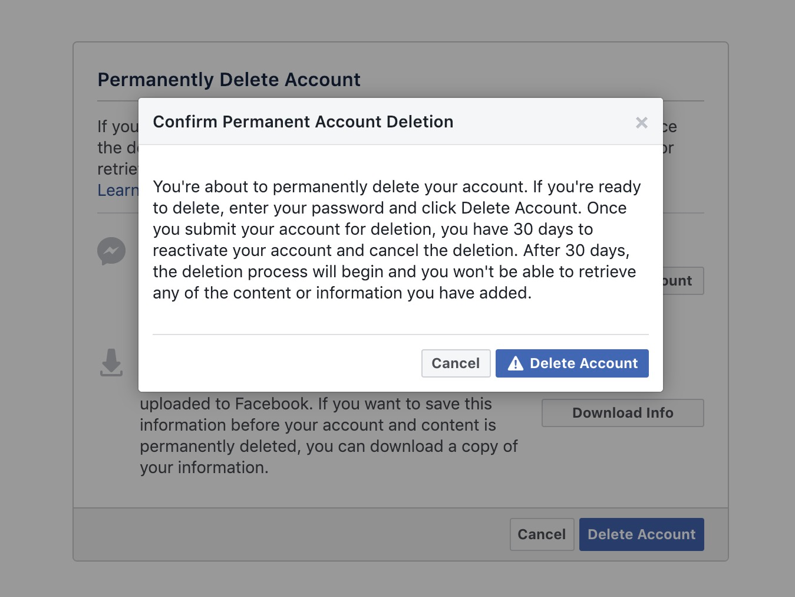Close the confirmation dialog with the X
The image size is (795, 597).
[642, 122]
